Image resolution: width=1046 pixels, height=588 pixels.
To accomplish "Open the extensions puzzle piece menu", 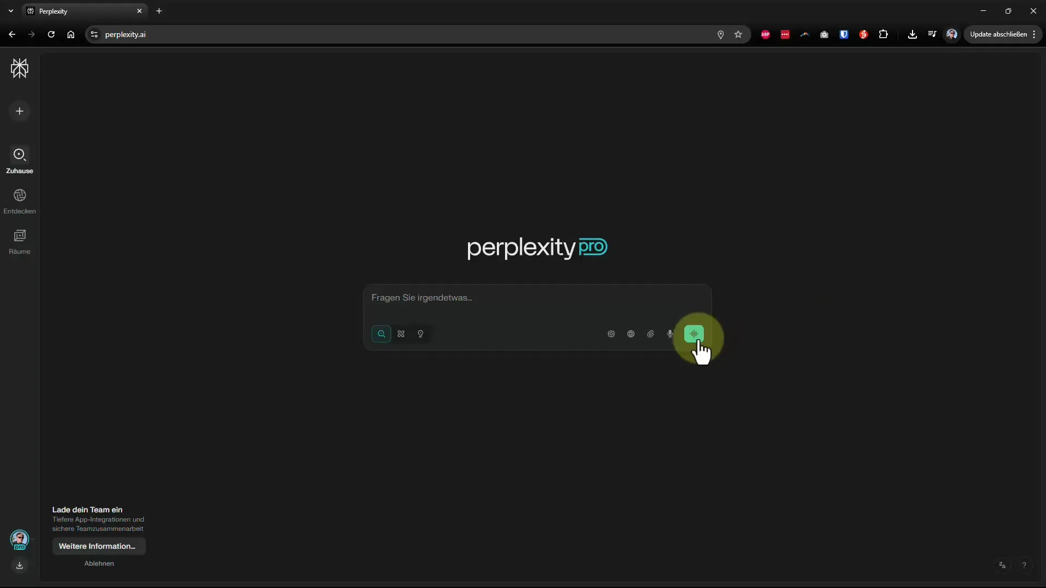I will (884, 34).
